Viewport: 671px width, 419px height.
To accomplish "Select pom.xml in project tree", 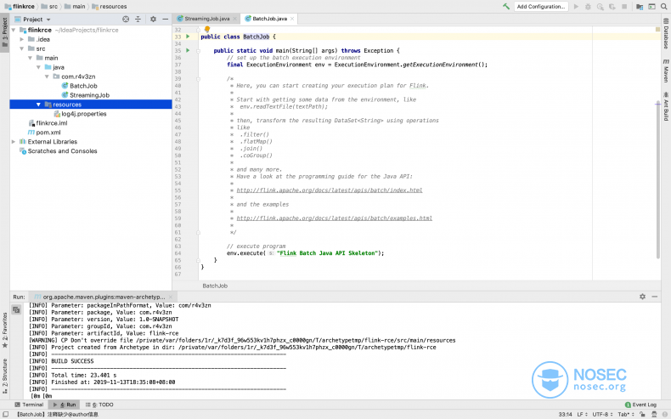I will pyautogui.click(x=44, y=133).
